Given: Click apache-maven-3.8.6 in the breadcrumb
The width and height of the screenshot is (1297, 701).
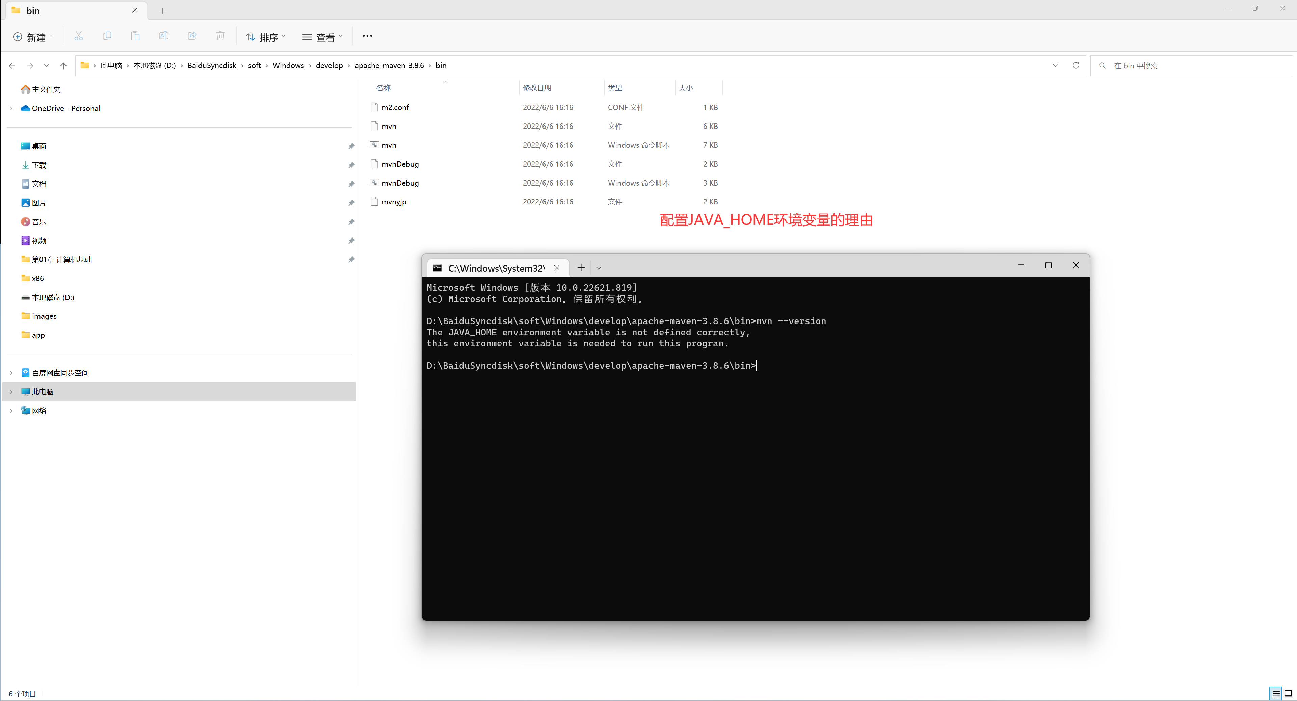Looking at the screenshot, I should pyautogui.click(x=389, y=65).
